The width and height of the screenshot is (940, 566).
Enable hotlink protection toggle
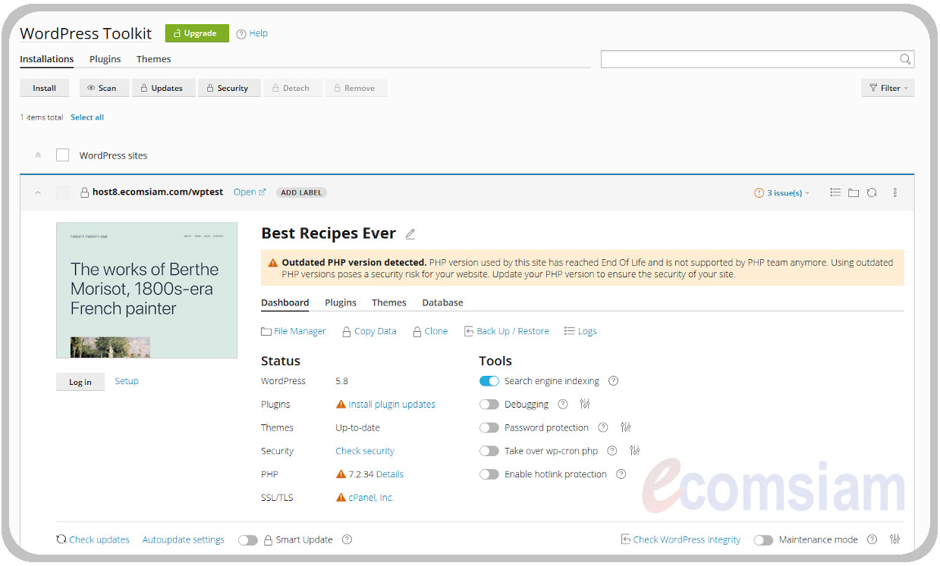pyautogui.click(x=489, y=474)
